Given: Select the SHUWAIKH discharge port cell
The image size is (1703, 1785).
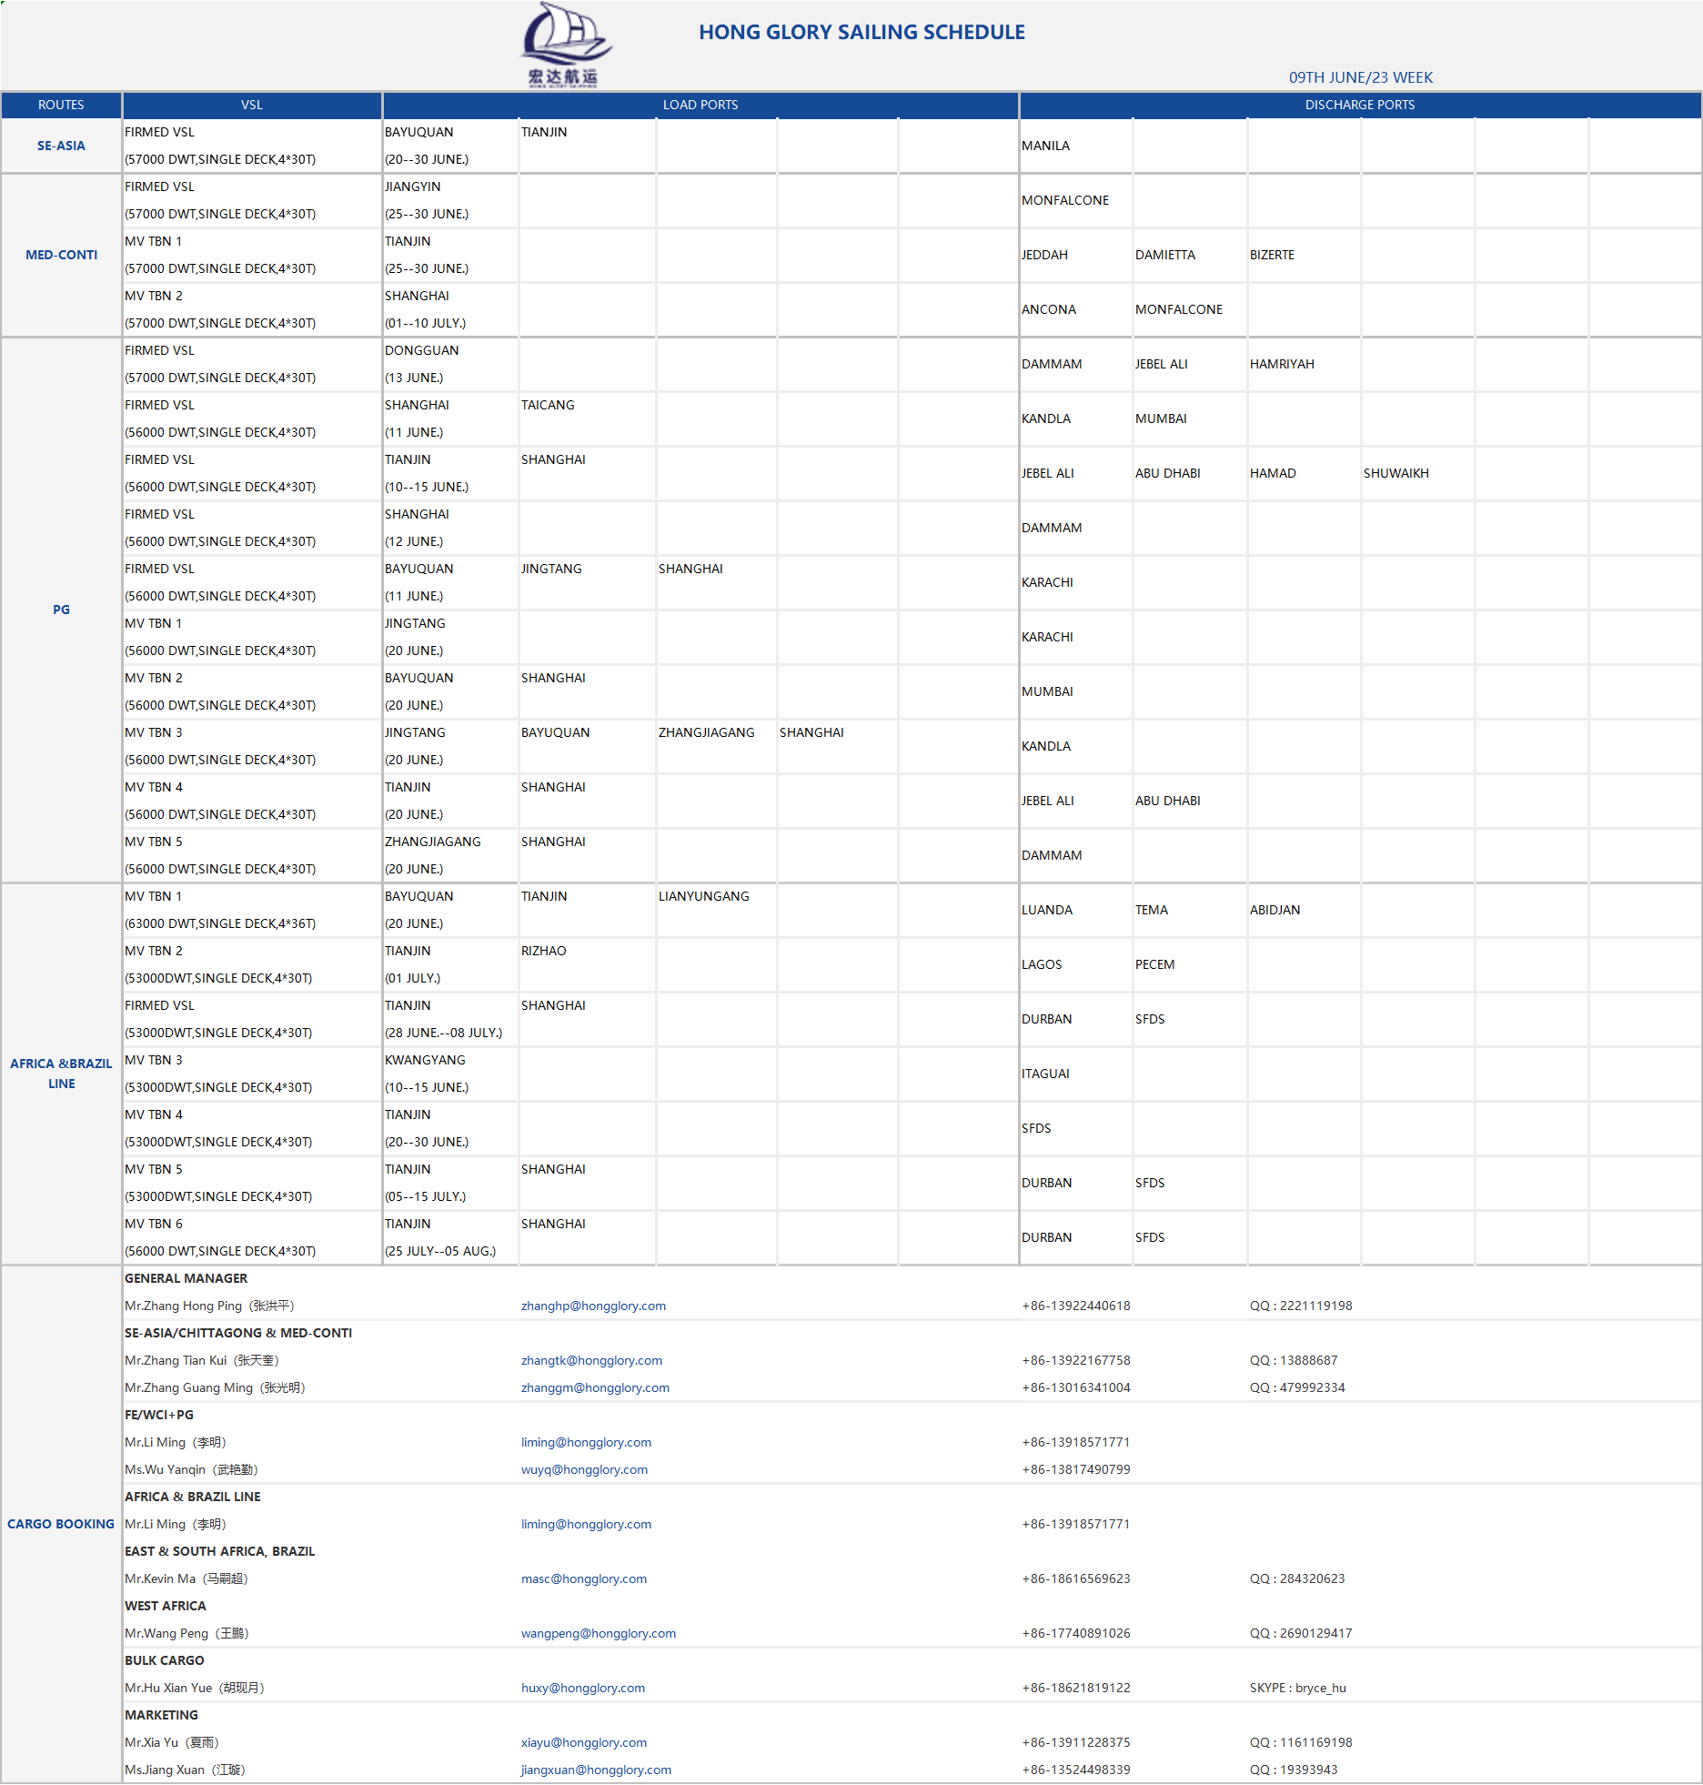Looking at the screenshot, I should pyautogui.click(x=1417, y=473).
